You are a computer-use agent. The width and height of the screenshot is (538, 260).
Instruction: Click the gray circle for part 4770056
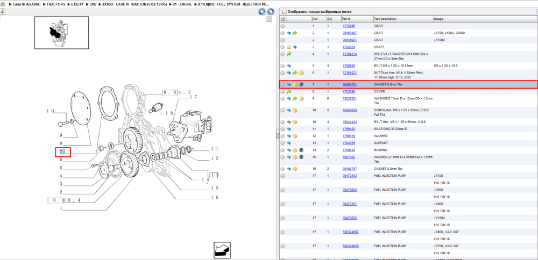tap(282, 26)
